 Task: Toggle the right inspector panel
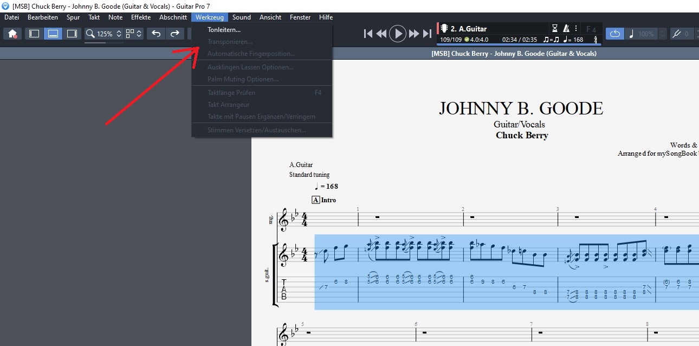point(72,34)
